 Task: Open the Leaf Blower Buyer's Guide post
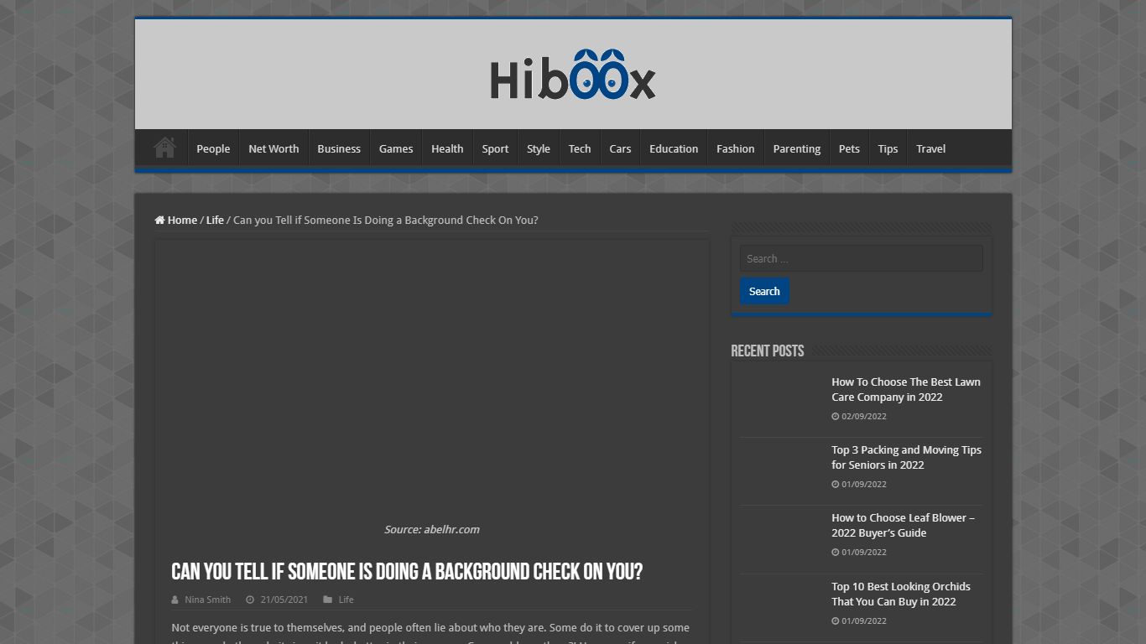[x=903, y=525]
